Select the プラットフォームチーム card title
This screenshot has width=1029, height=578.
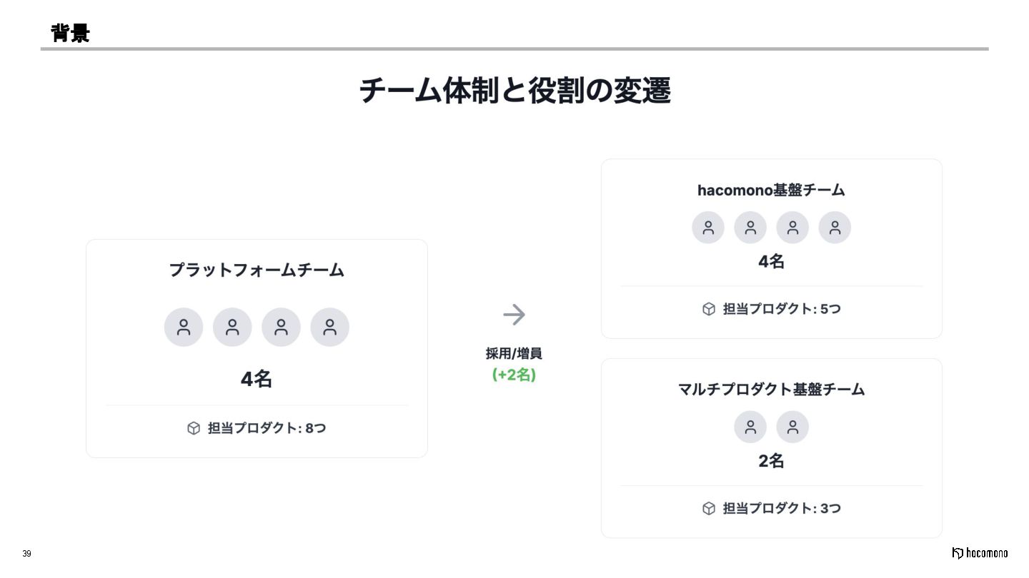pos(257,270)
